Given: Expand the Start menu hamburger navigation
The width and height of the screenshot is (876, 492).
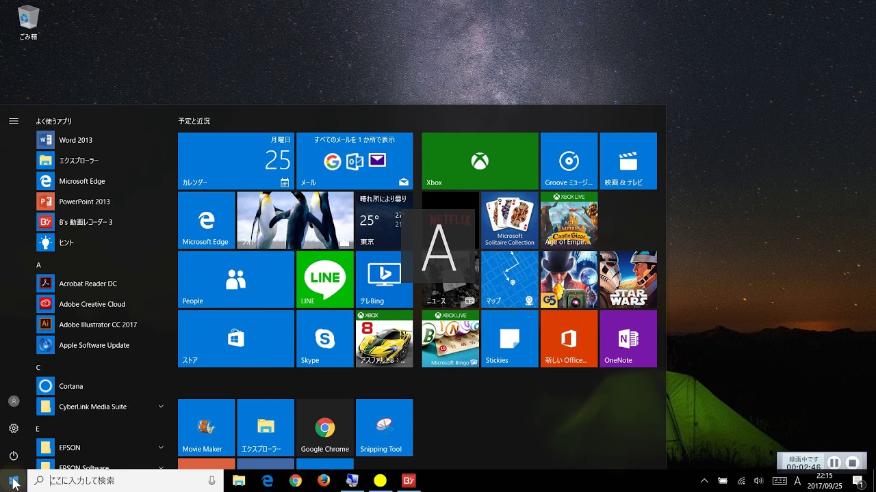Looking at the screenshot, I should (x=14, y=121).
